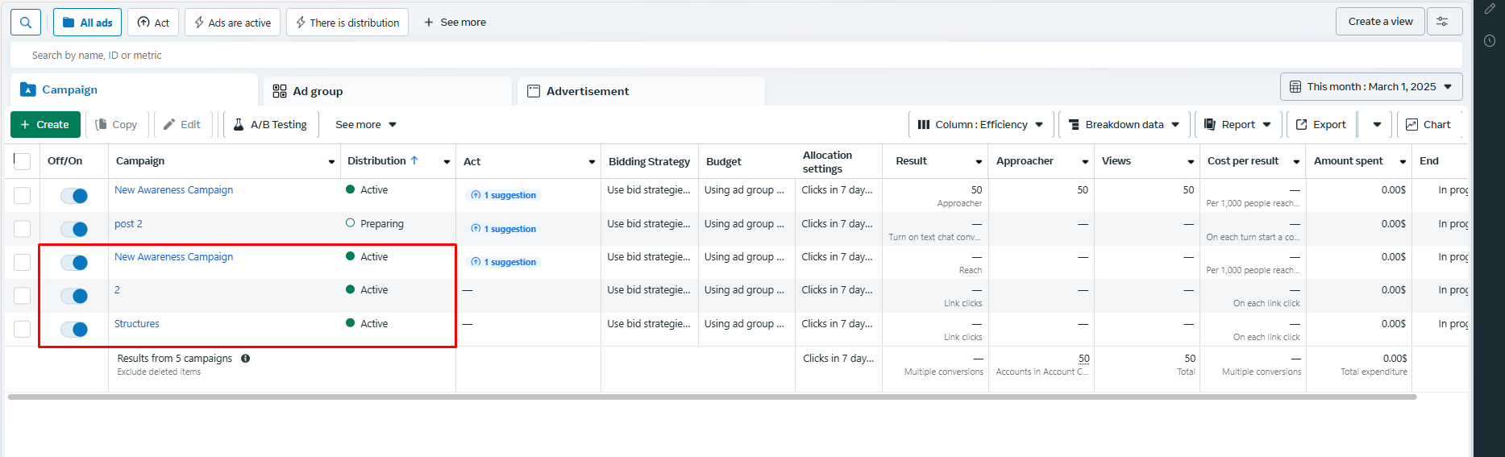This screenshot has height=457, width=1505.
Task: Open the history clock icon in right sidebar
Action: (x=1490, y=40)
